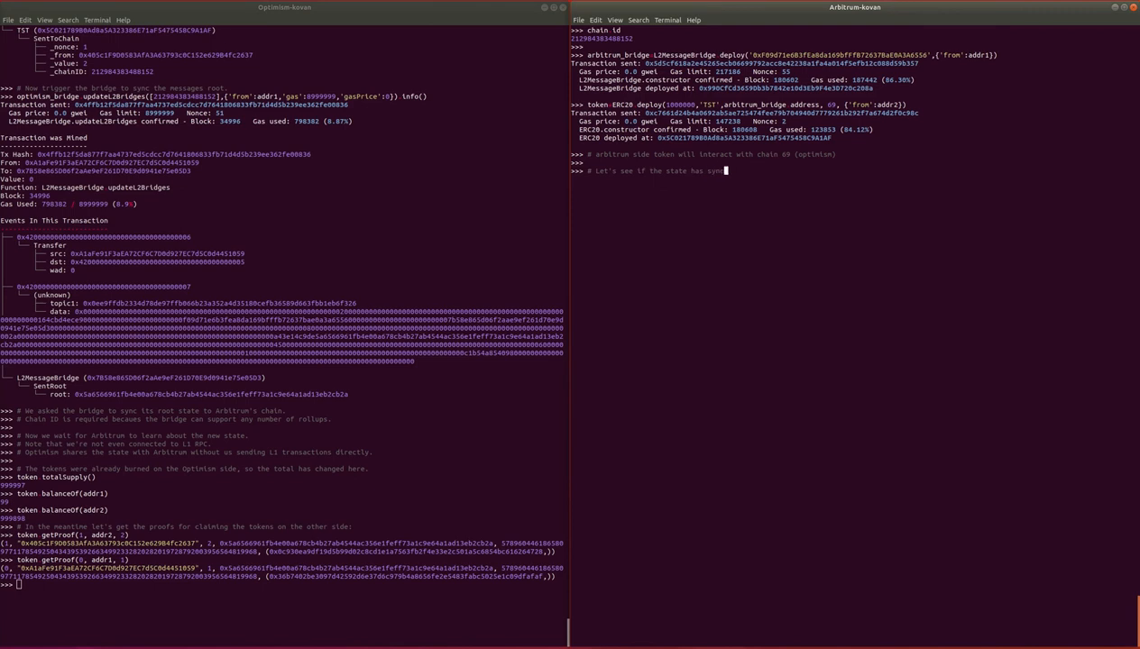Click the 212984383488152 chain id output in Arbitrum-kovan
Viewport: 1140px width, 649px height.
pos(602,39)
